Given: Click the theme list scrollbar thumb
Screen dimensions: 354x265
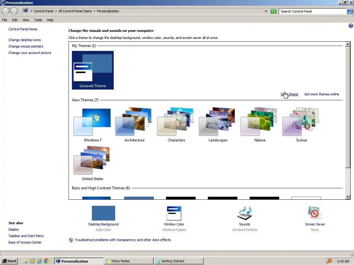Looking at the screenshot, I should pos(348,107).
